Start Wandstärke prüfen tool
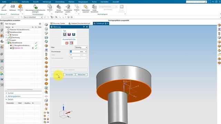 [68, 8]
